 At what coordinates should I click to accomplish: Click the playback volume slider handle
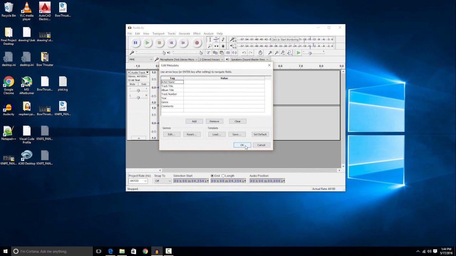[201, 53]
